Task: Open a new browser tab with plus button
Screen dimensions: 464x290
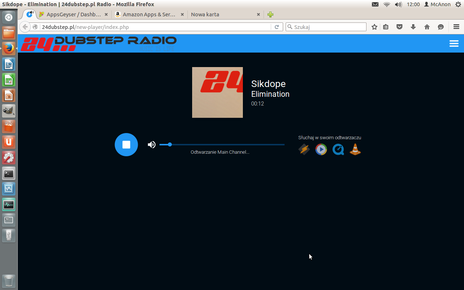Action: point(270,14)
